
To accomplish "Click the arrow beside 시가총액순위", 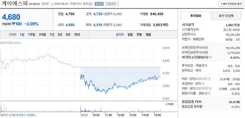I will (200, 29).
